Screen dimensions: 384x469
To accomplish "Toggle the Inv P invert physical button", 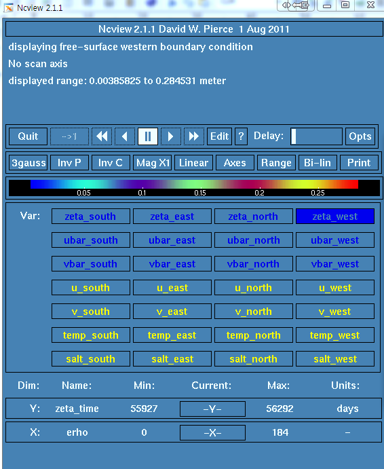I will tap(69, 163).
